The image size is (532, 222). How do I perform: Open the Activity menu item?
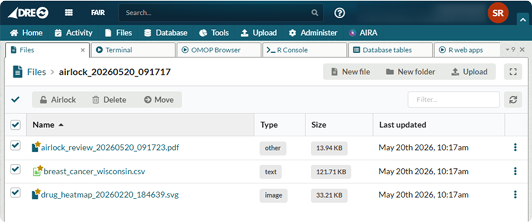pyautogui.click(x=73, y=33)
